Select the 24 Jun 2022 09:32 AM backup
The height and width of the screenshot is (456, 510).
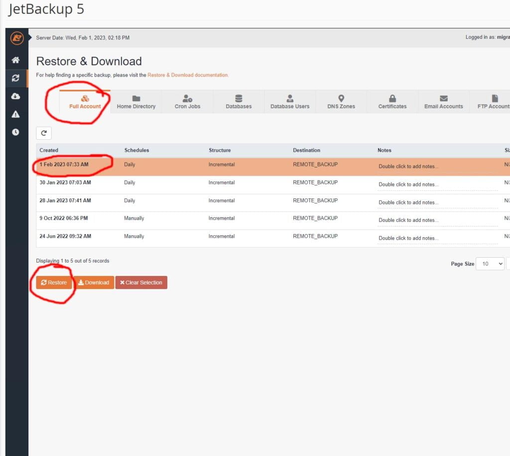pos(273,238)
